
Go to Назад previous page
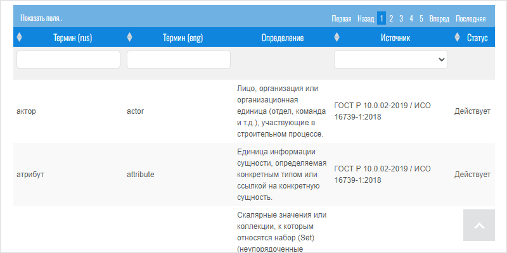click(x=366, y=19)
